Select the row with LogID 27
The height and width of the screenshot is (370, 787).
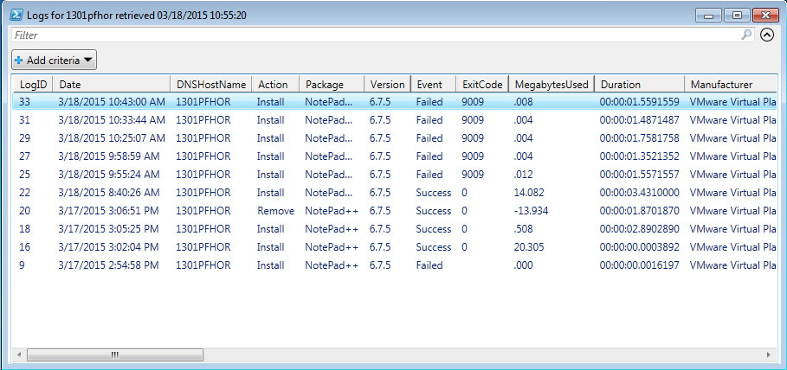[x=394, y=156]
